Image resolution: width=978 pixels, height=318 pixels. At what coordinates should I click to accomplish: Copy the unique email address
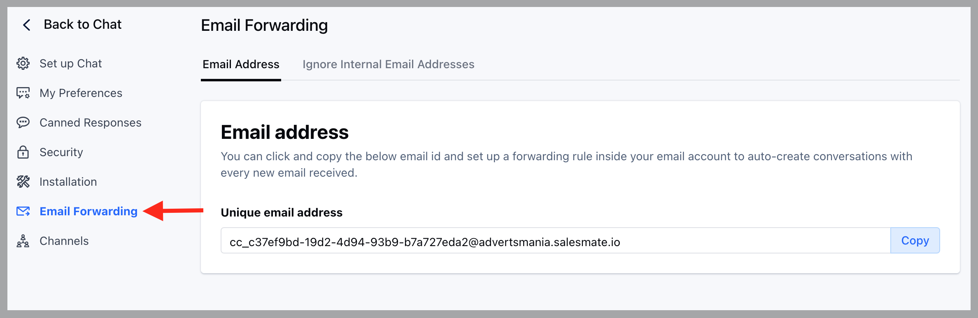click(915, 240)
